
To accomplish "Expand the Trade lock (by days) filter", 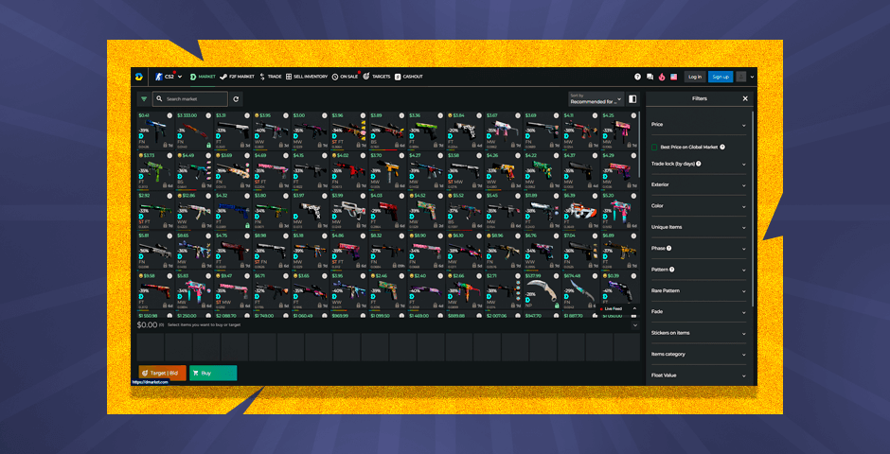I will click(x=699, y=164).
